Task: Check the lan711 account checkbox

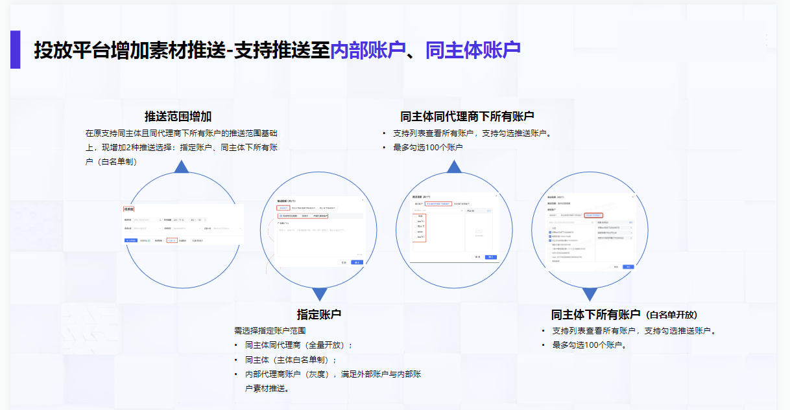Action: (416, 221)
